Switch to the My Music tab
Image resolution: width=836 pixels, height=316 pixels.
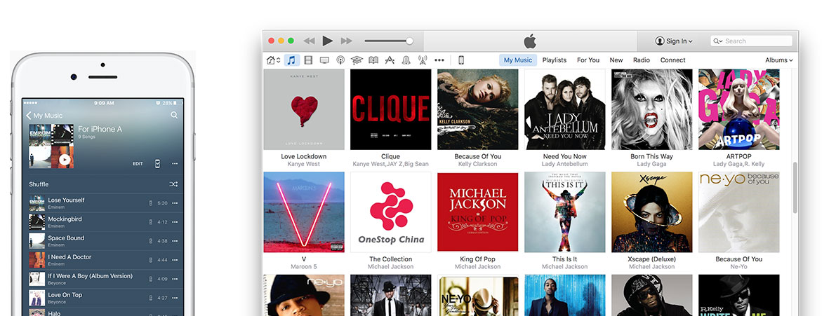(518, 60)
